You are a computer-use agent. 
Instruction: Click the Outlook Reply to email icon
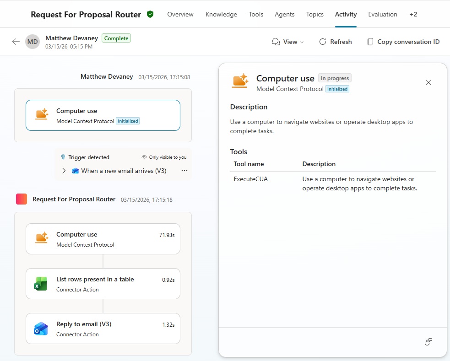[41, 329]
